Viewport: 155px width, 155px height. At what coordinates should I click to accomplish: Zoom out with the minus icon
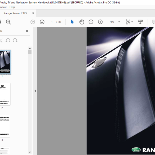tap(91, 22)
